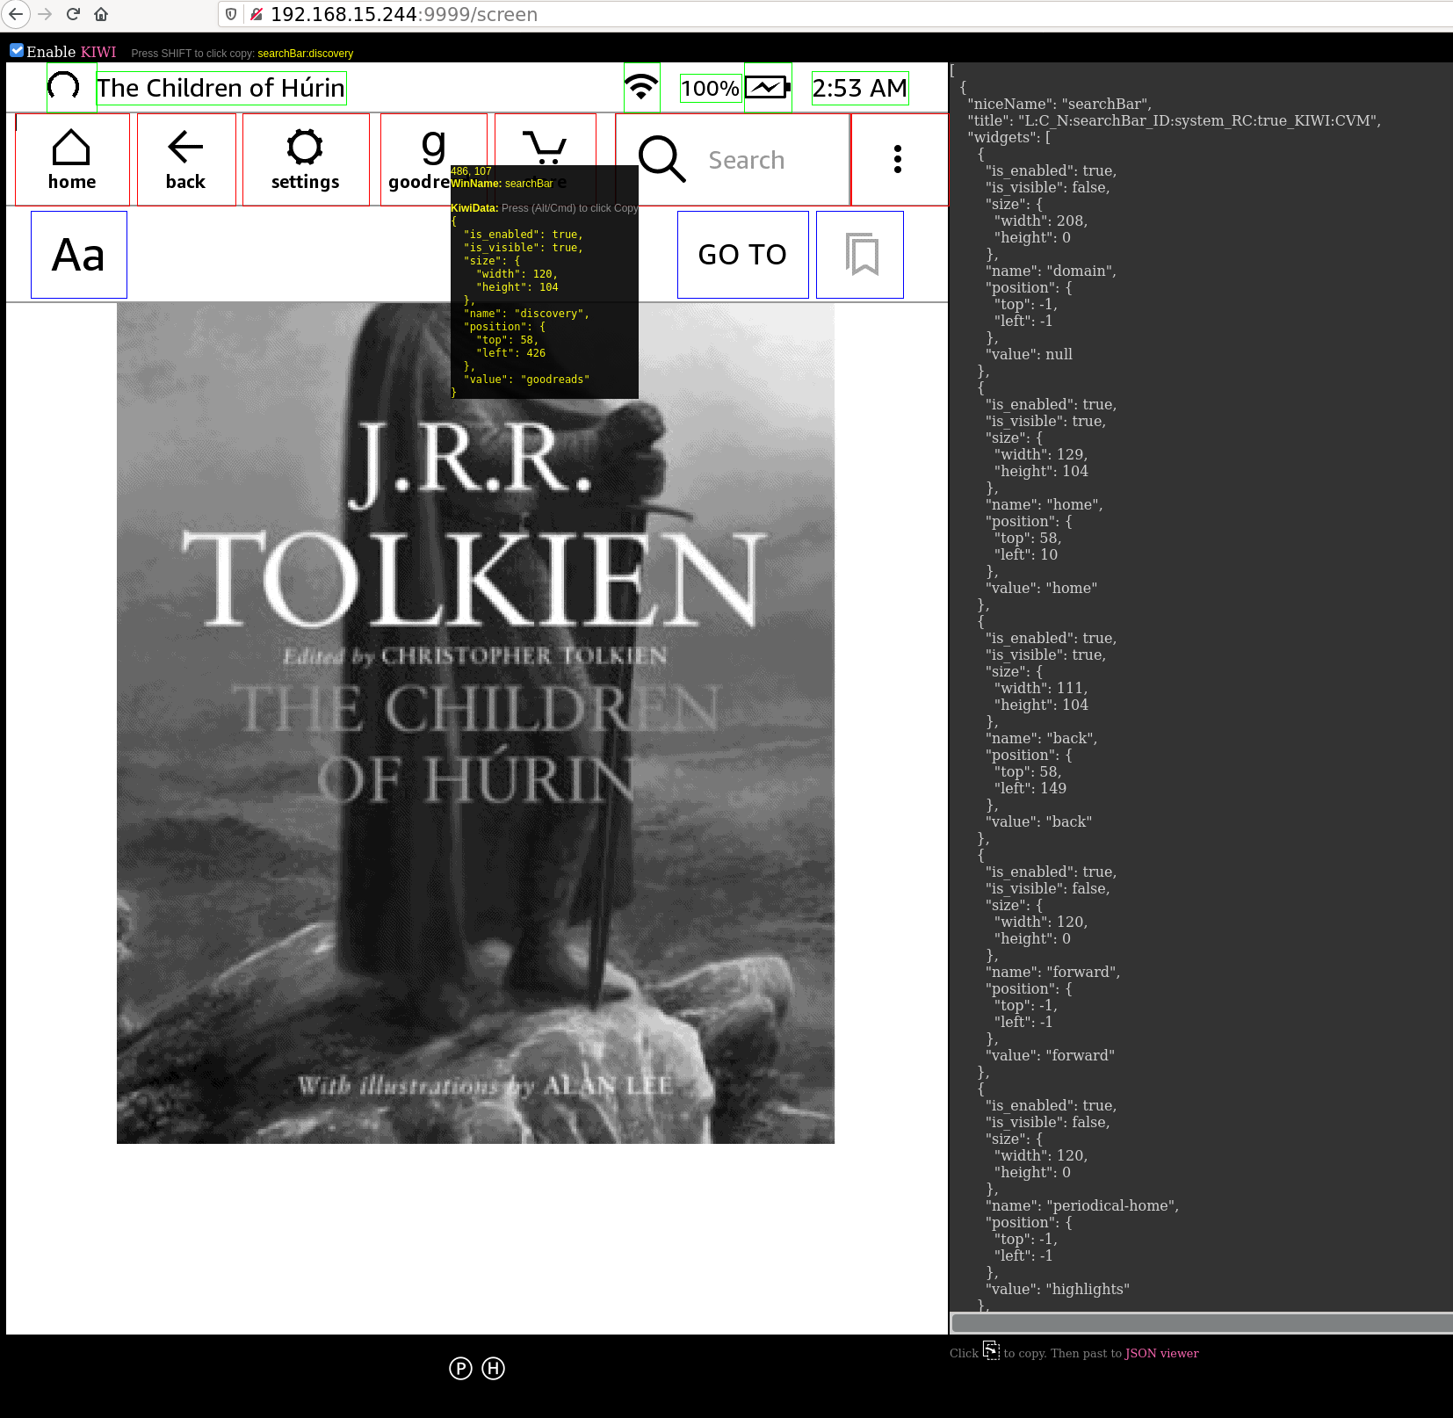Screen dimensions: 1453x1418
Task: Click the copy JSON icon
Action: coord(991,1350)
